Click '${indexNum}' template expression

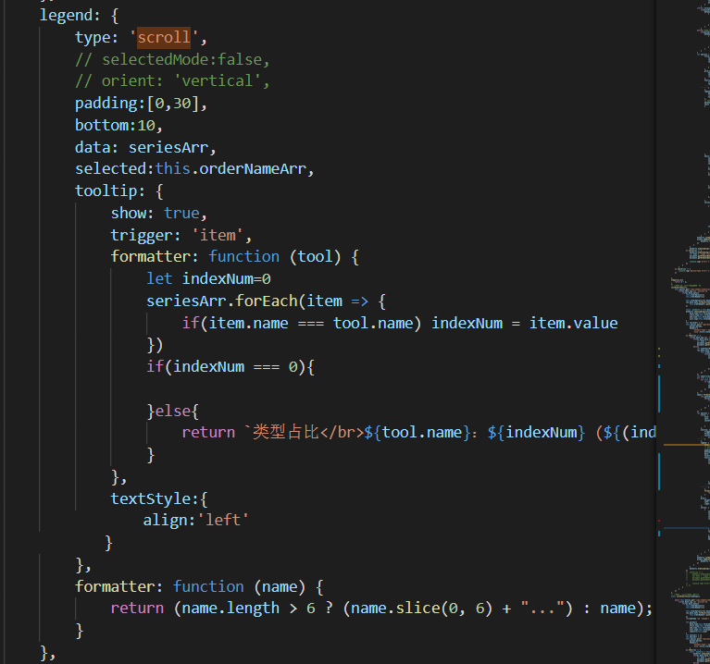[x=536, y=433]
